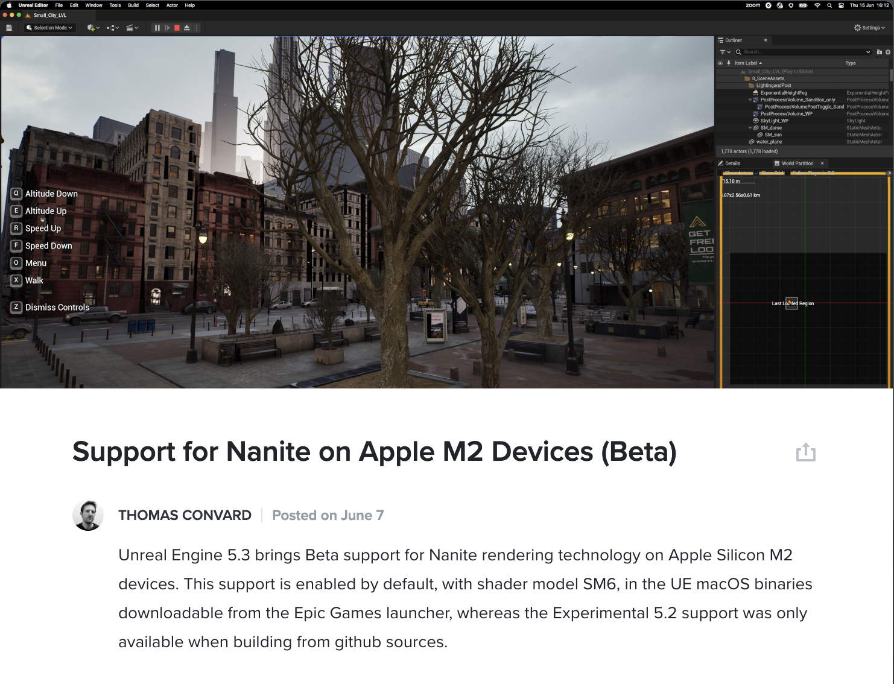The width and height of the screenshot is (894, 684).
Task: Close the Outliner tab
Action: [x=766, y=40]
